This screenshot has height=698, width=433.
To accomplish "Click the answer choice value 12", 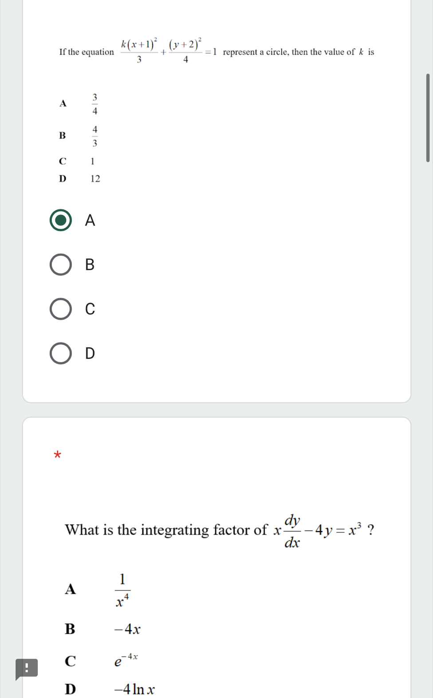I will 95,179.
